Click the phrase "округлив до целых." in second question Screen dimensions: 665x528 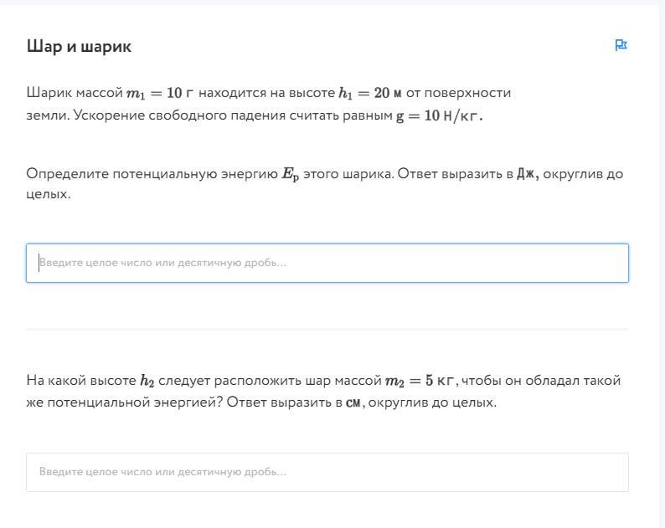click(432, 402)
